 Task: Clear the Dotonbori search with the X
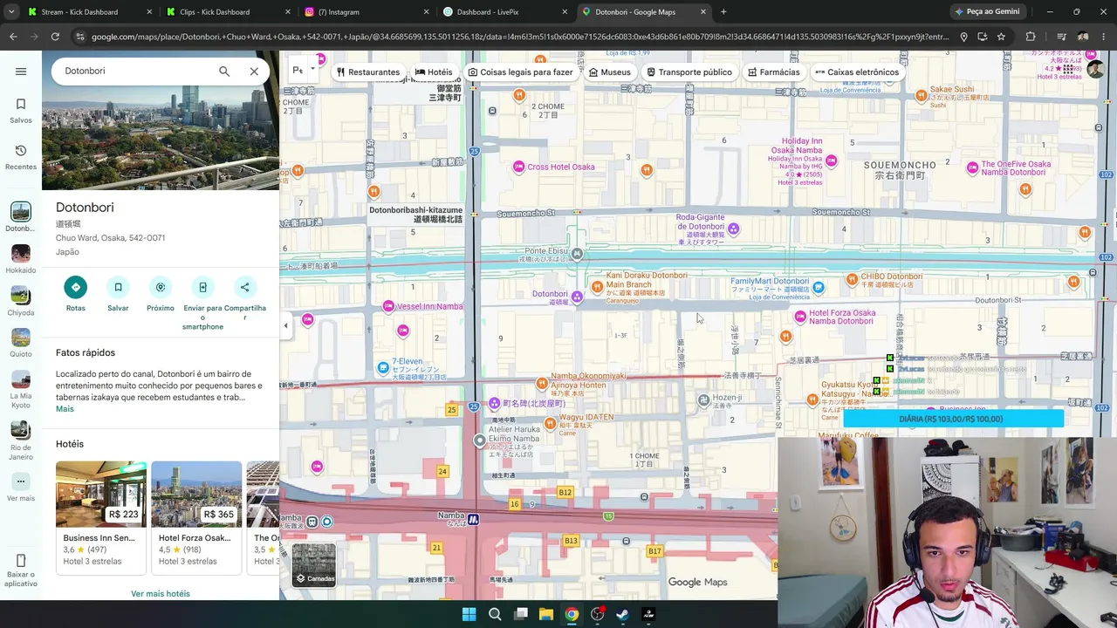tap(254, 72)
